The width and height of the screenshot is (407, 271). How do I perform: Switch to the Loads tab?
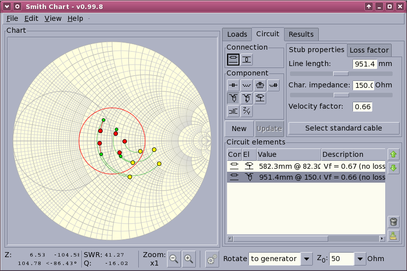coord(237,34)
